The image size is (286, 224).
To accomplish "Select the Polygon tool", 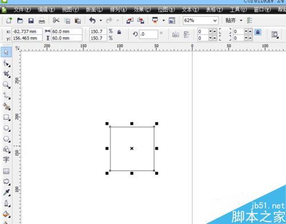I will pos(6,139).
